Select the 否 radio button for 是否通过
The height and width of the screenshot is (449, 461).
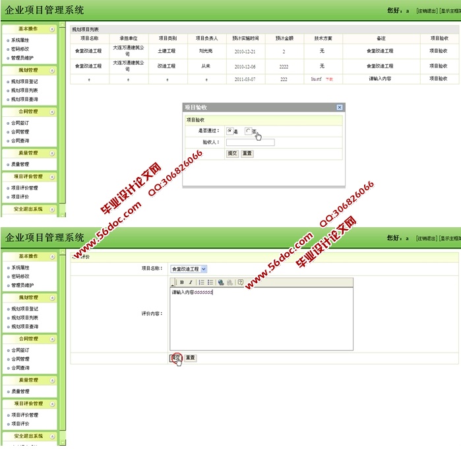(248, 131)
